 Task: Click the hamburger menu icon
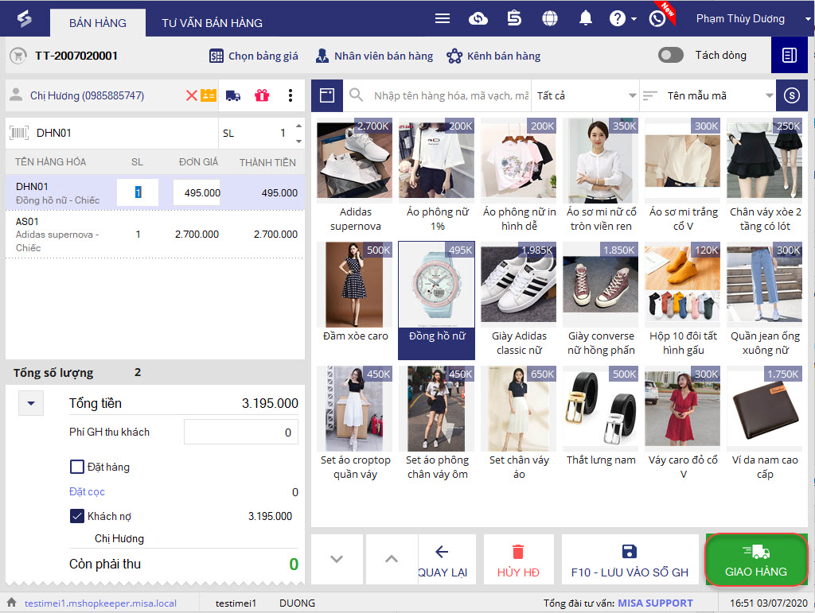pyautogui.click(x=443, y=19)
